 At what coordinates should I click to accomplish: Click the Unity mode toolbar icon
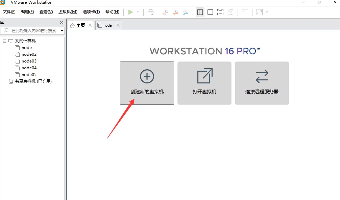[x=230, y=12]
